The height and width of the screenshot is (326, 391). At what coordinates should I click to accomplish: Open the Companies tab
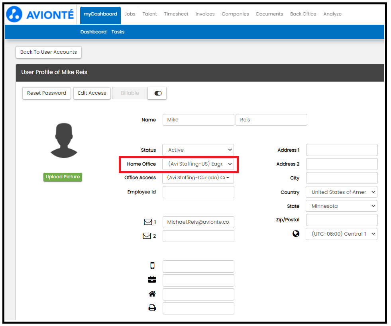point(235,14)
